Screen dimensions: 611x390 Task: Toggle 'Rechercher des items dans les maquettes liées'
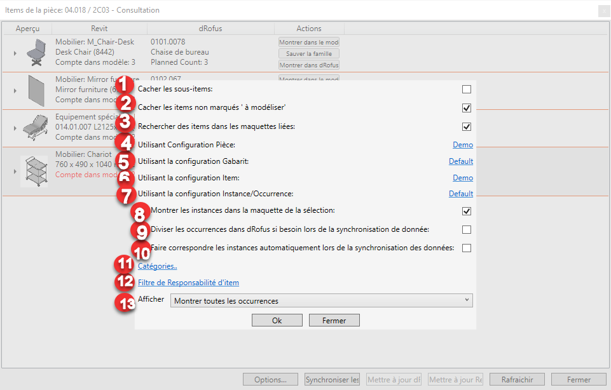pyautogui.click(x=467, y=126)
